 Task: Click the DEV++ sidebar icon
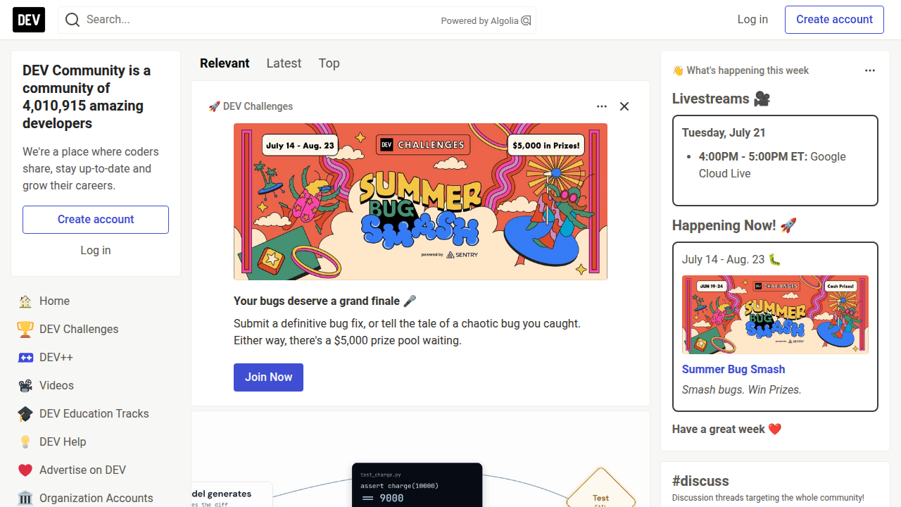pos(25,358)
